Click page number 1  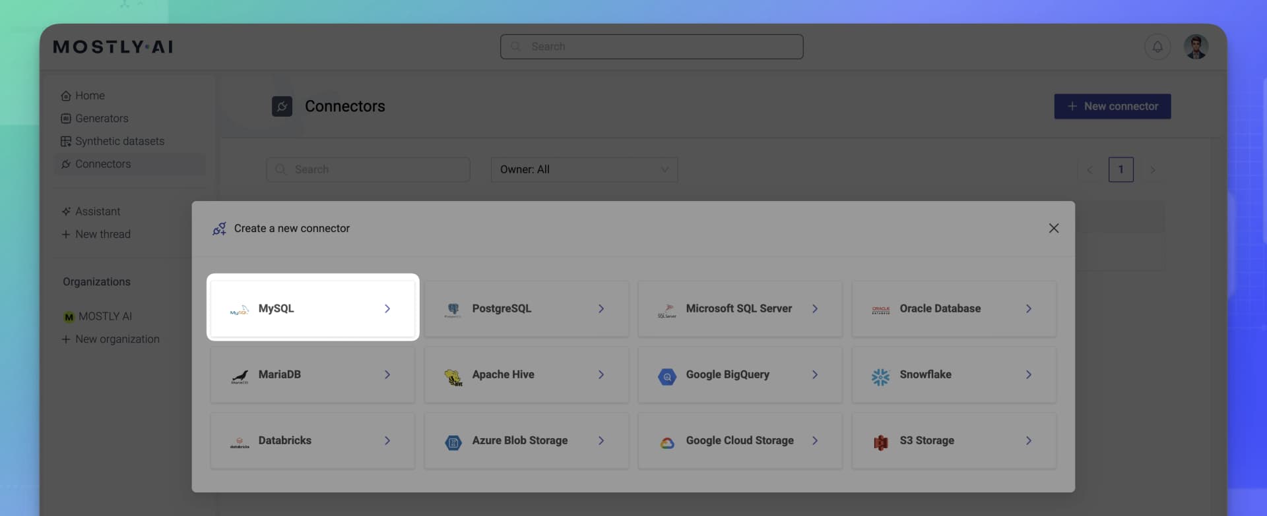(1121, 169)
